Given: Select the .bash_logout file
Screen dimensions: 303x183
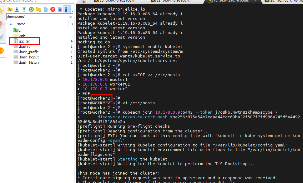Looking at the screenshot, I should [x=26, y=57].
